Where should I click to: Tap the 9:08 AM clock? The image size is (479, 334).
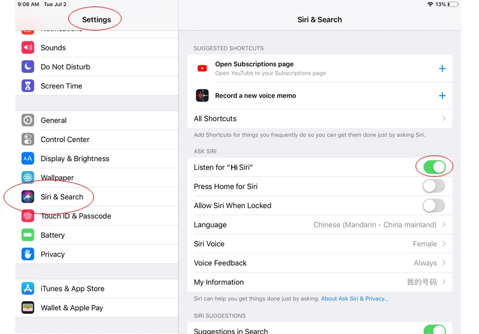coord(28,4)
